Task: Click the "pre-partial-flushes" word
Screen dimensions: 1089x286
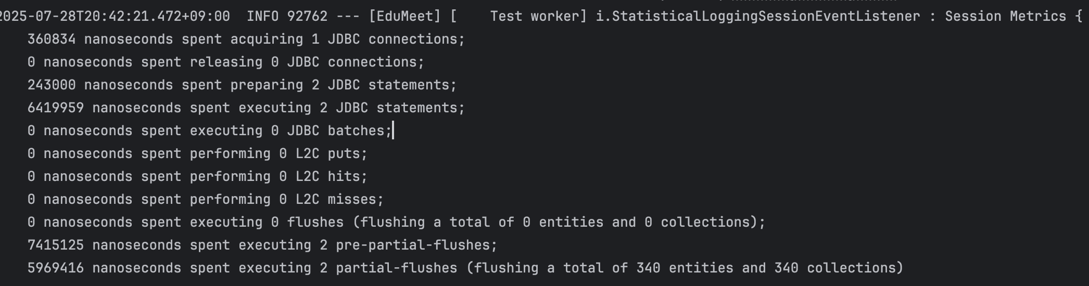Action: [412, 245]
